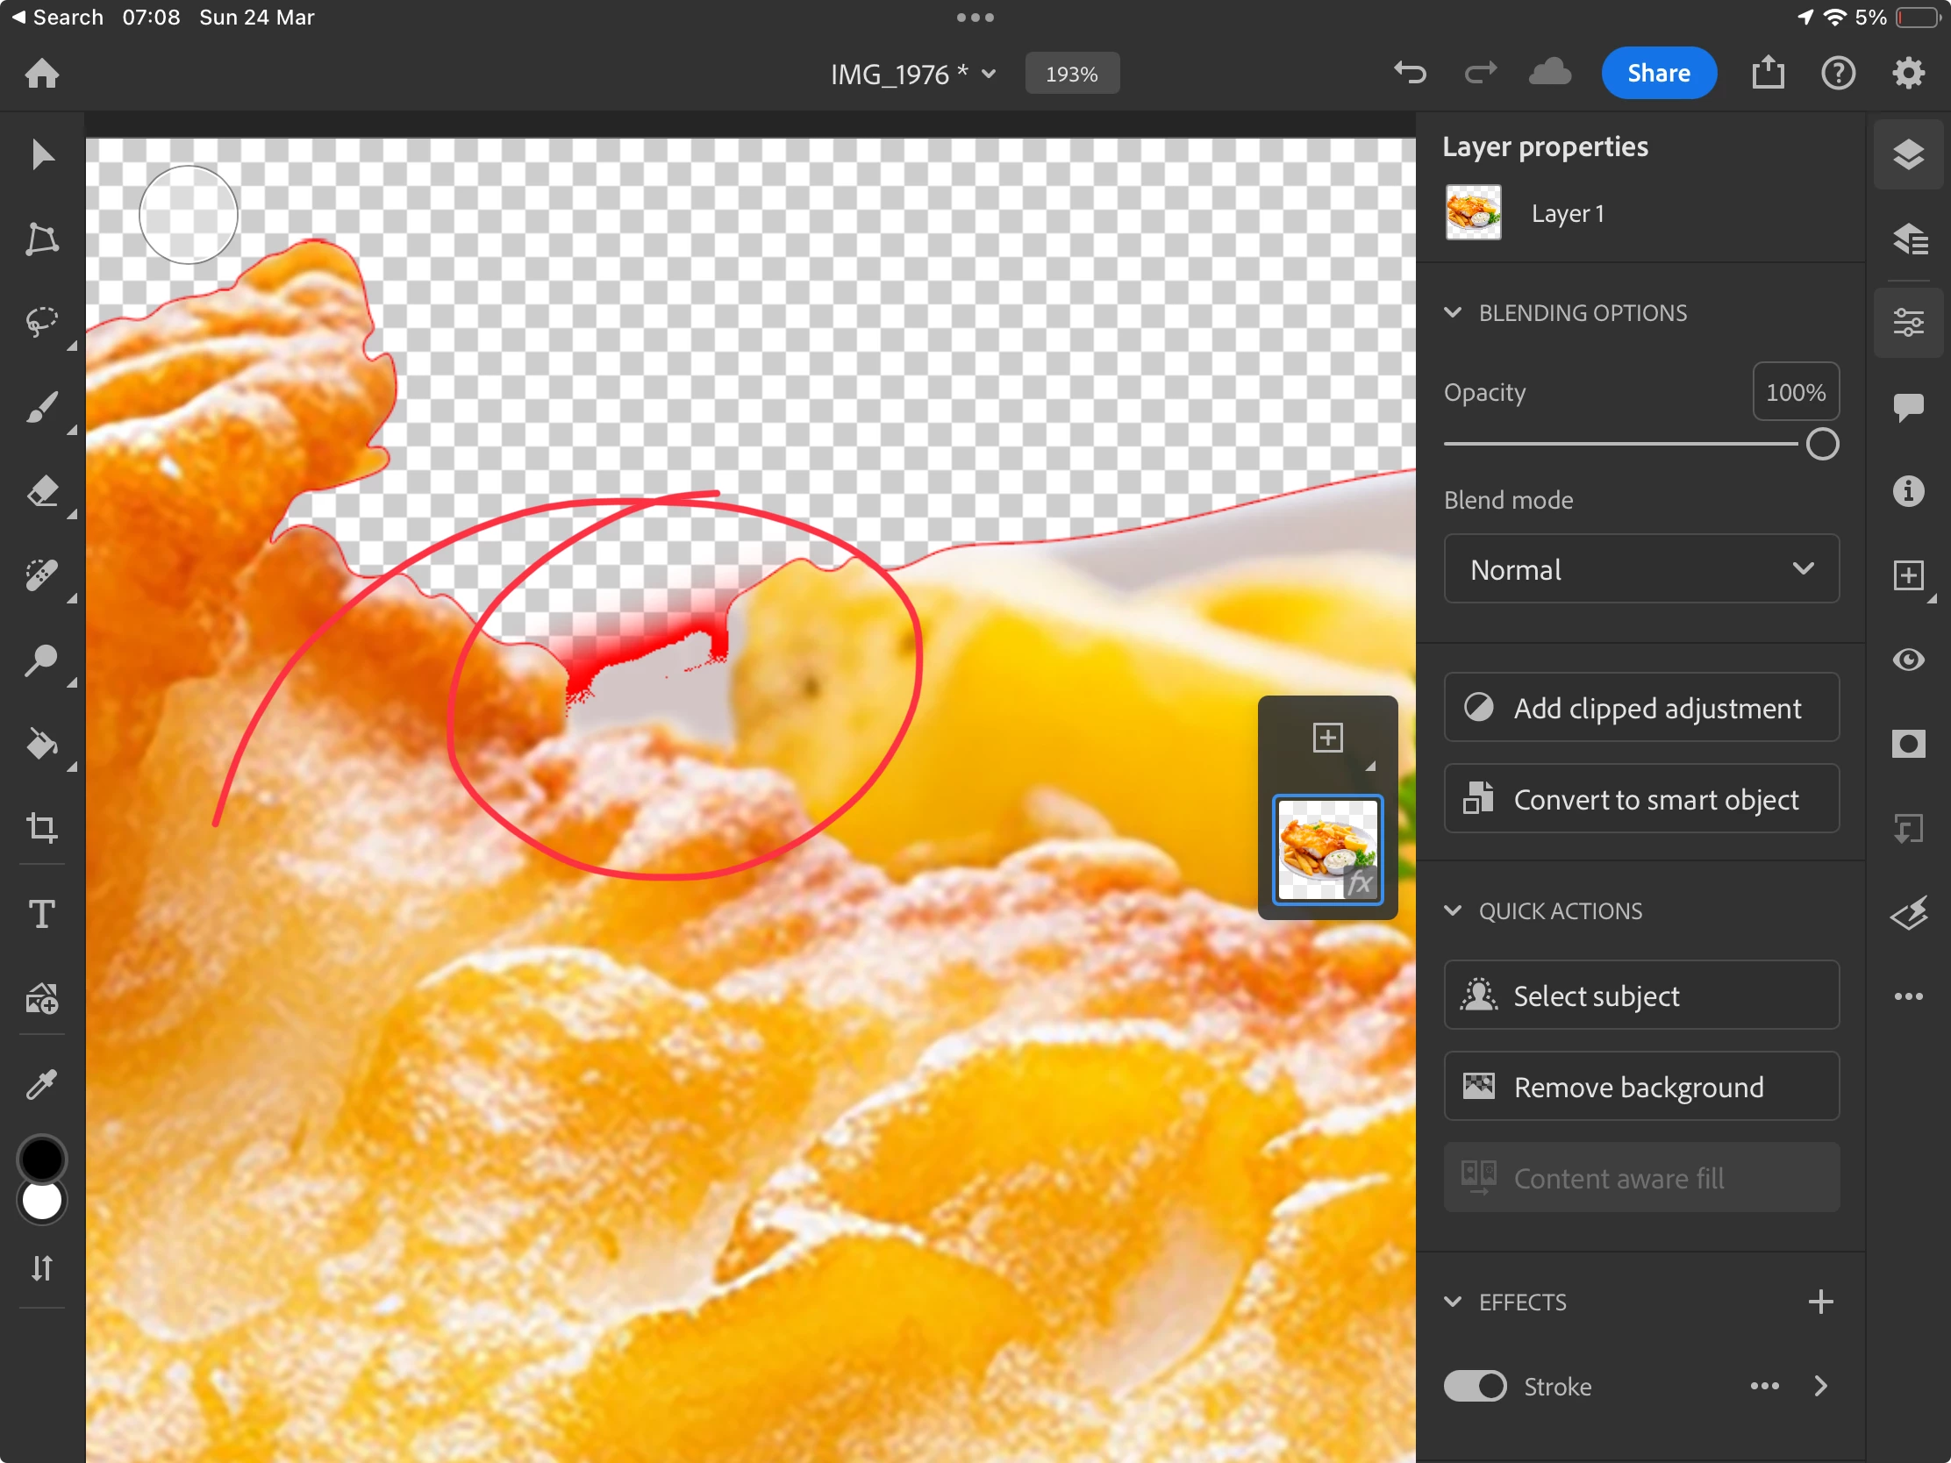Click the black foreground color swatch
1951x1463 pixels.
(41, 1157)
